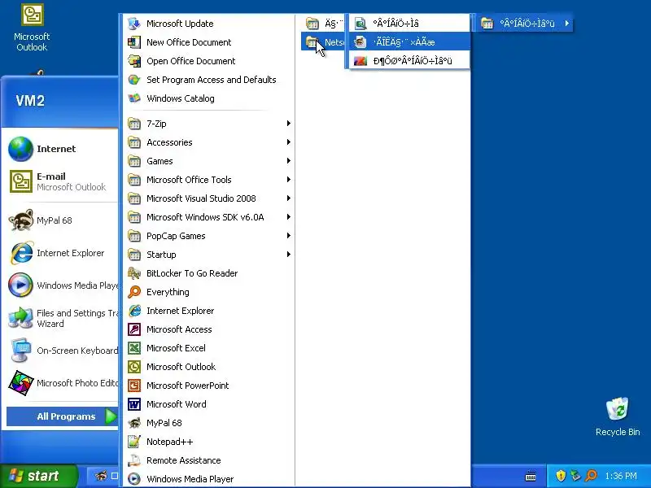This screenshot has width=651, height=488.
Task: Click network tray icon beside the shield
Action: tap(575, 476)
